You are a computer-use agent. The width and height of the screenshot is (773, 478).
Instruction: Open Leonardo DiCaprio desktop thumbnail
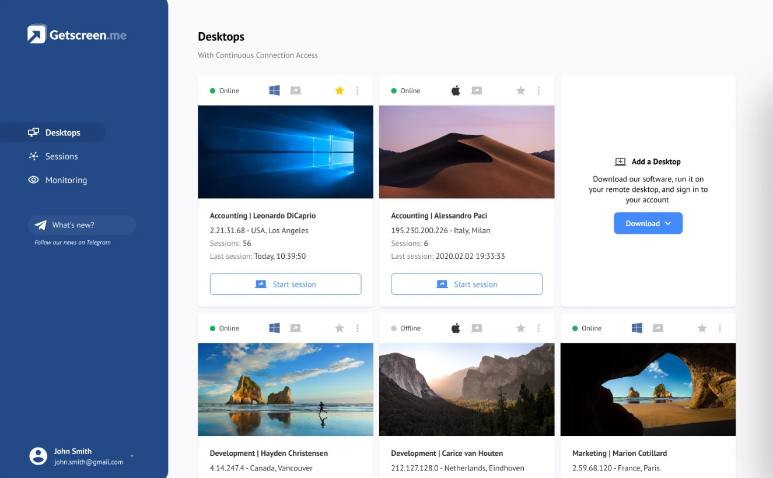point(286,152)
